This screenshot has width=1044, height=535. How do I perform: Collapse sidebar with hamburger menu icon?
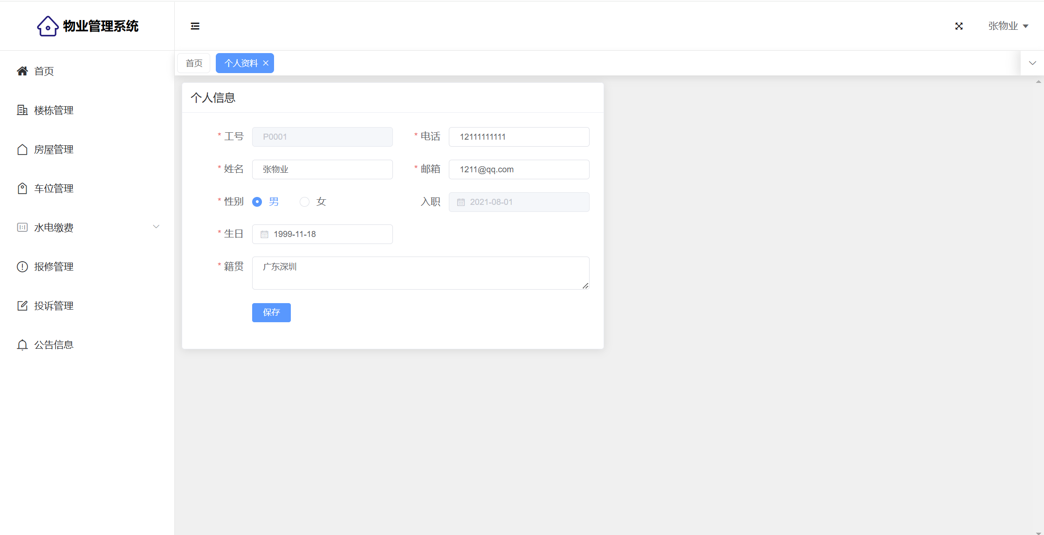195,26
